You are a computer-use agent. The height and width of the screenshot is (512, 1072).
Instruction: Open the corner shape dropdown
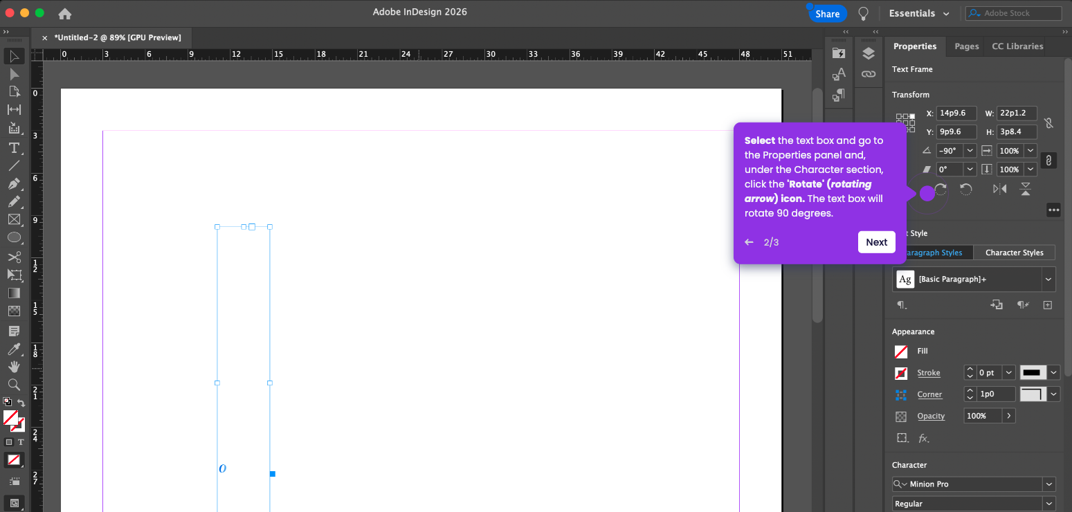pos(1053,394)
